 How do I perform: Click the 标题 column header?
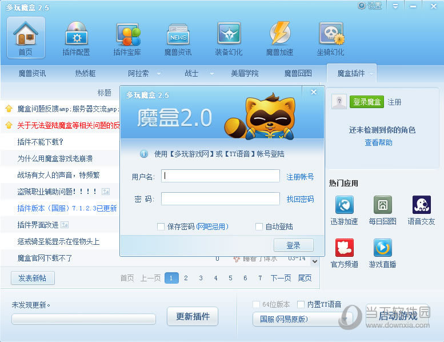tap(104, 93)
